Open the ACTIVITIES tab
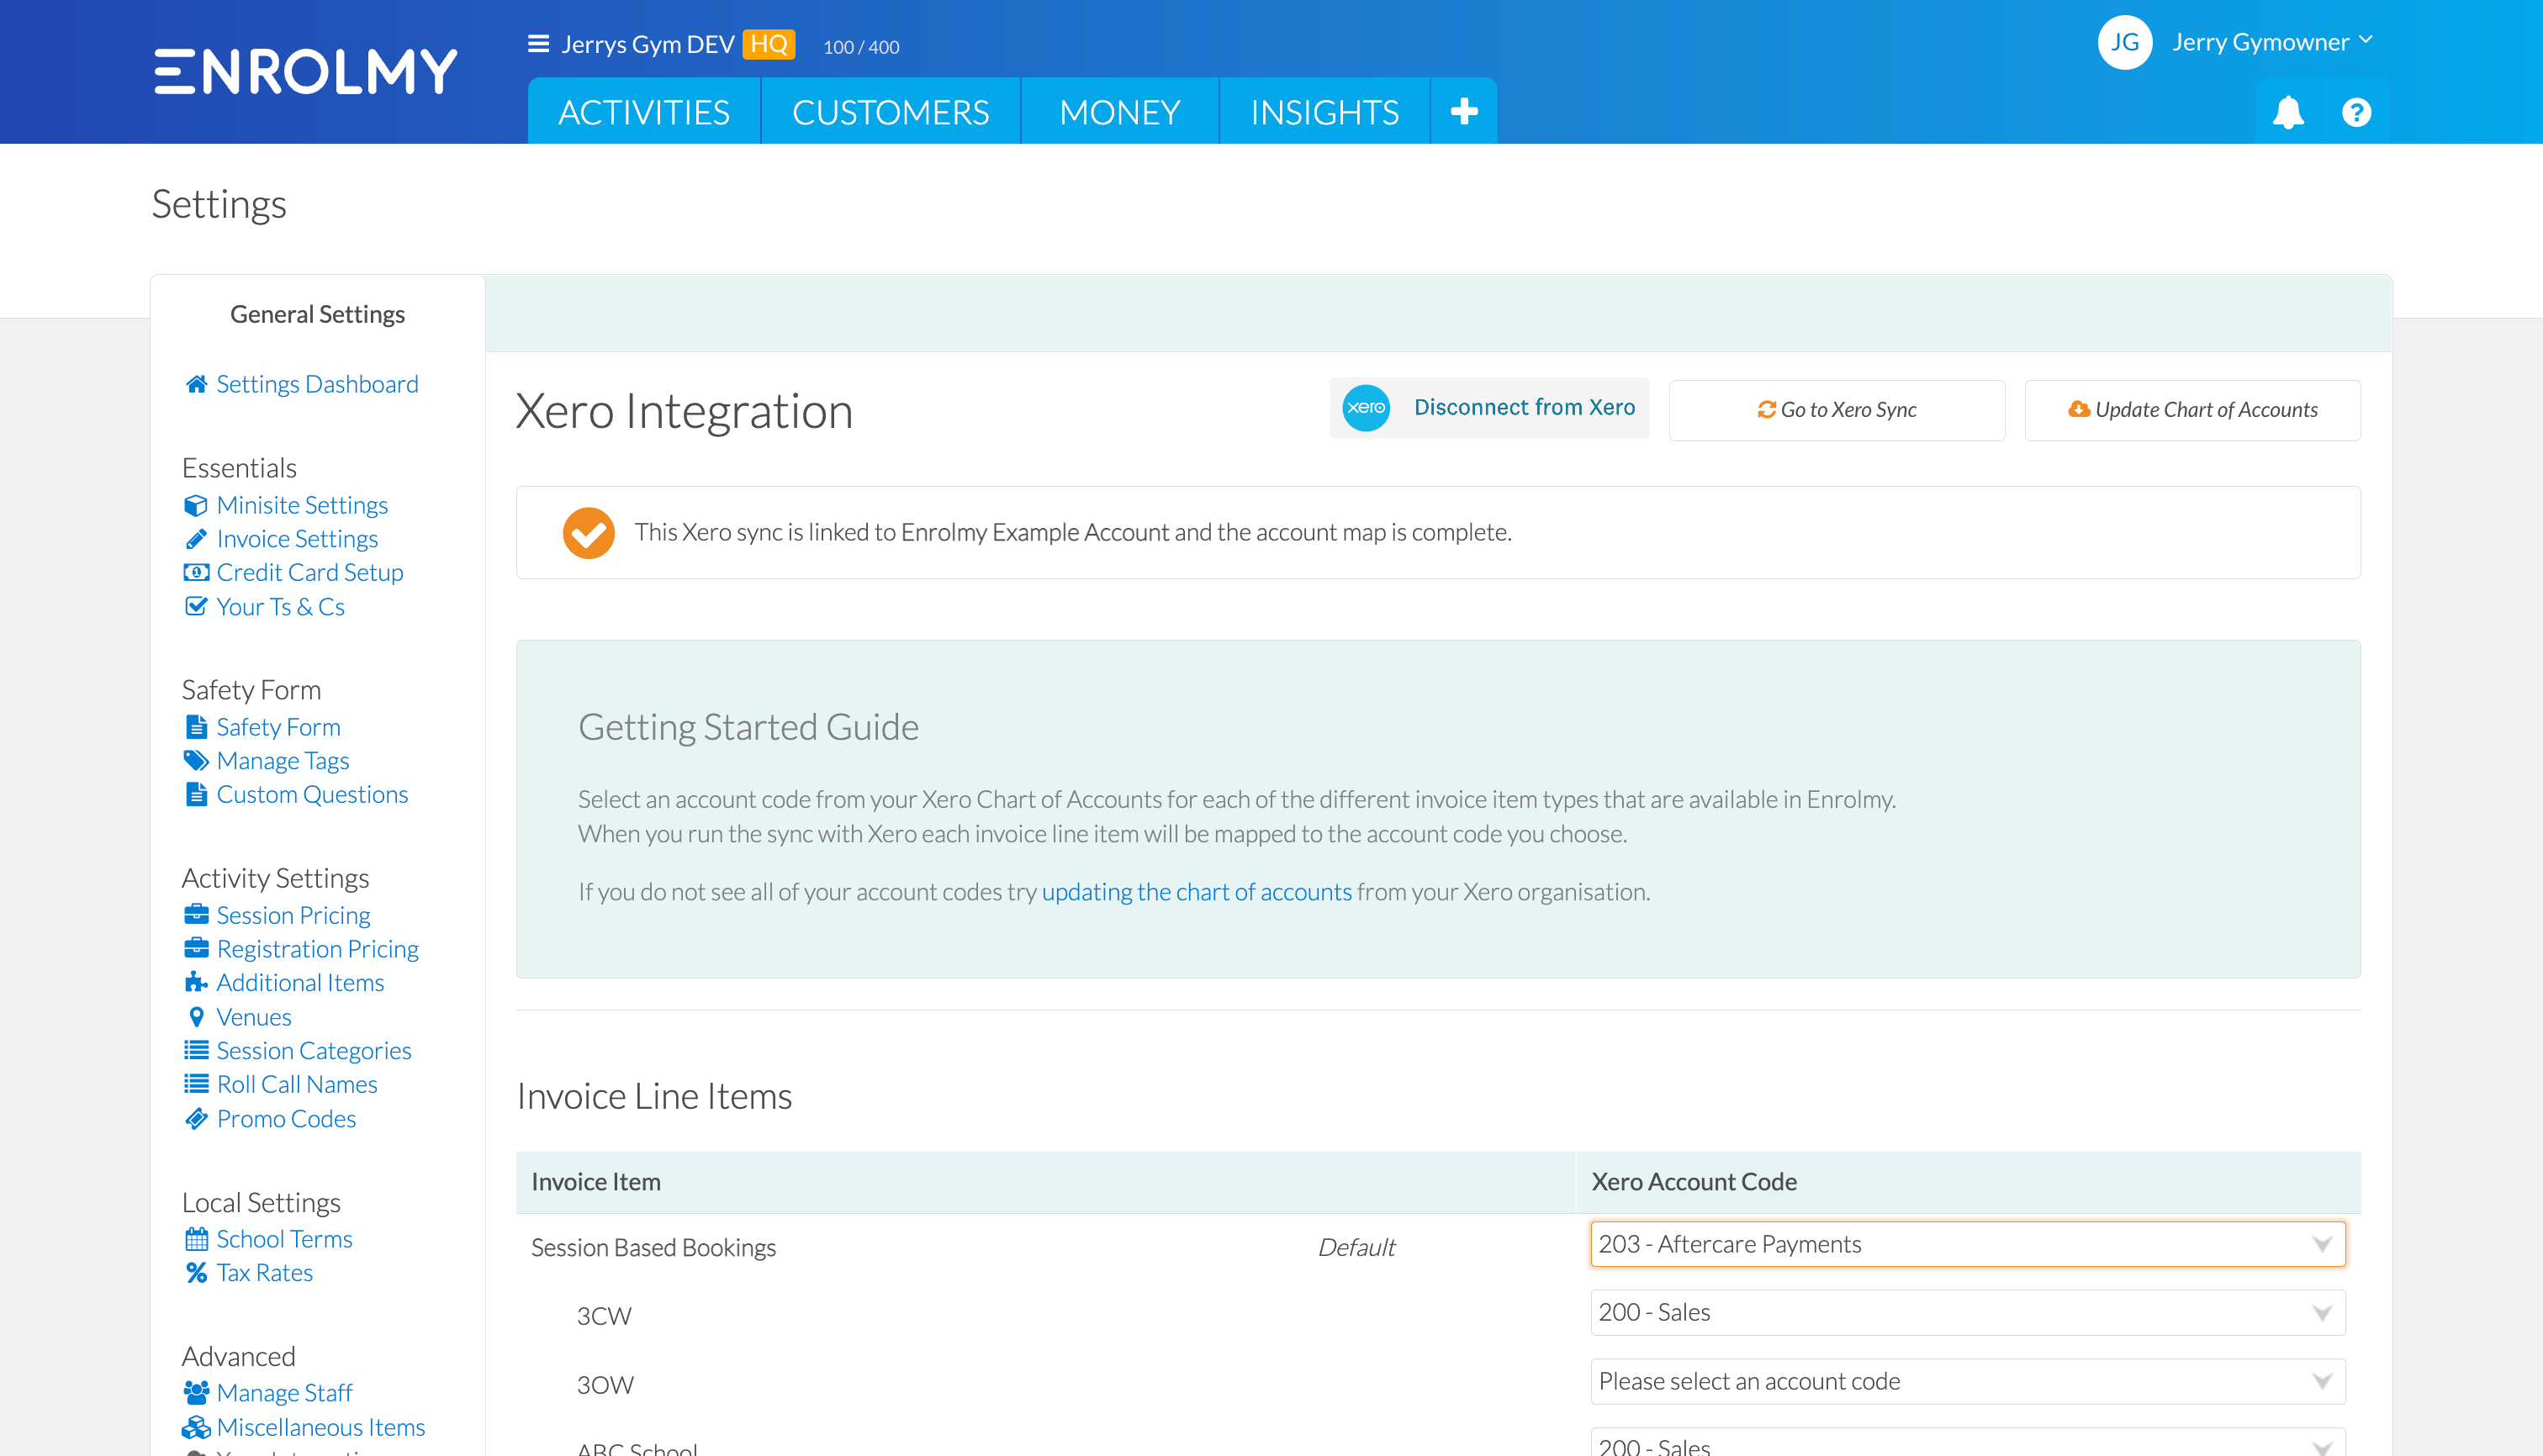This screenshot has height=1456, width=2543. (643, 111)
